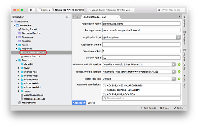Open the Unit Tests side panel
This screenshot has height=126, width=198.
click(x=184, y=81)
